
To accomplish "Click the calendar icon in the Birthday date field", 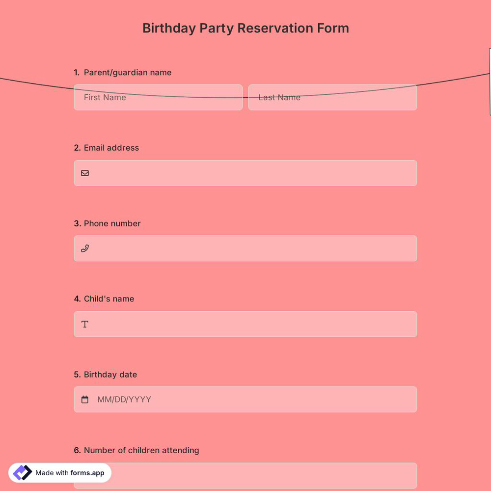I will pos(84,399).
